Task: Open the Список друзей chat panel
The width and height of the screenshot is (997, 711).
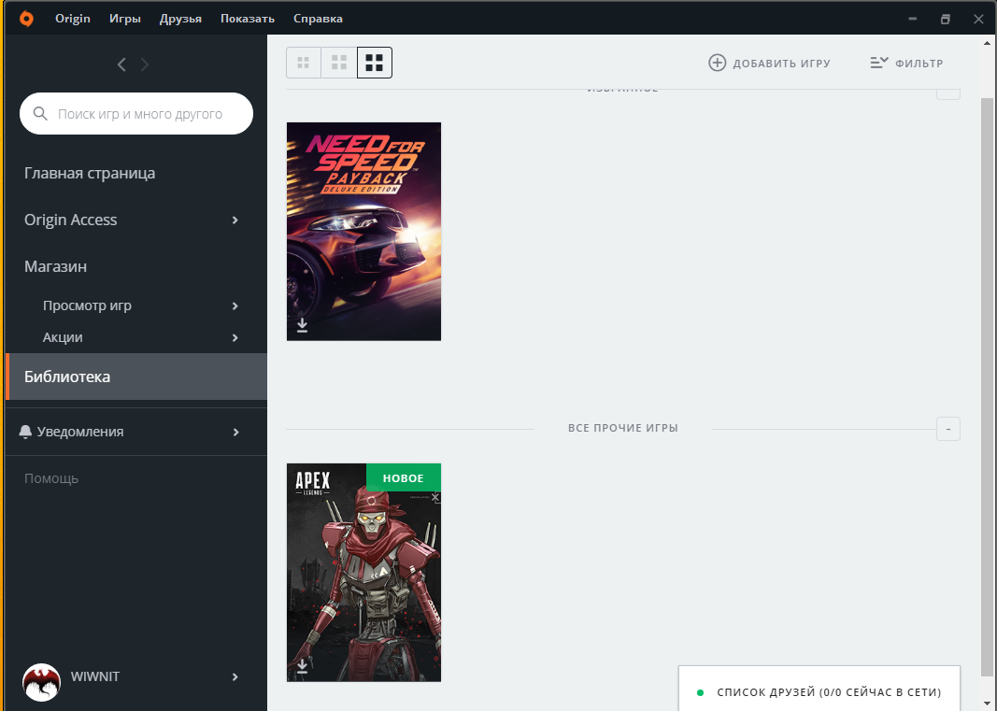Action: click(x=819, y=689)
